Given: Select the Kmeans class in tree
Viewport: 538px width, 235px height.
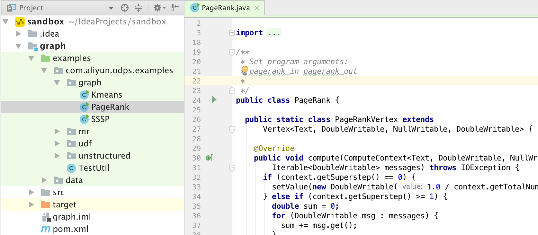Looking at the screenshot, I should 106,95.
